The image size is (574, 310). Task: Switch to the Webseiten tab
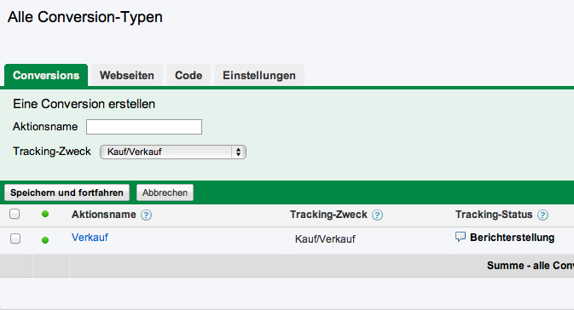[x=127, y=75]
